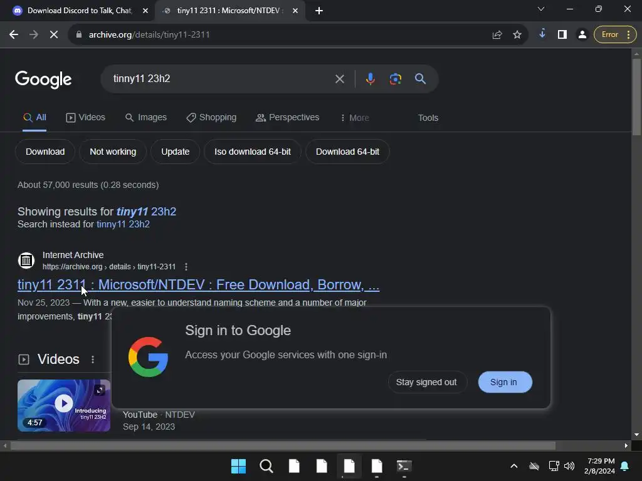The width and height of the screenshot is (642, 481).
Task: Close the Download Discord tab
Action: point(145,11)
